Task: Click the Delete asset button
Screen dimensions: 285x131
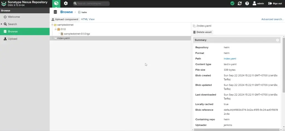Action: click(203, 32)
